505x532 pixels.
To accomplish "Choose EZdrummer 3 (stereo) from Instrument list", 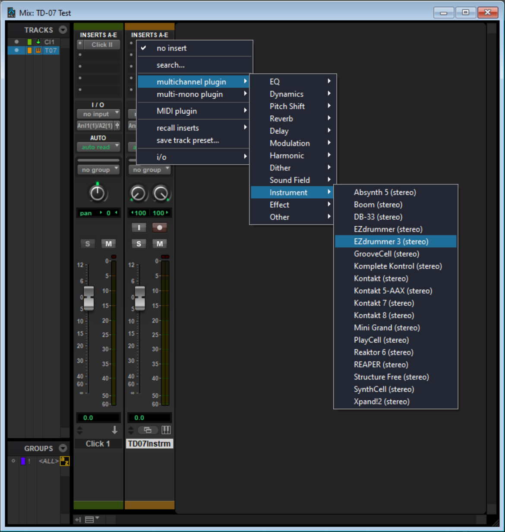I will coord(391,241).
